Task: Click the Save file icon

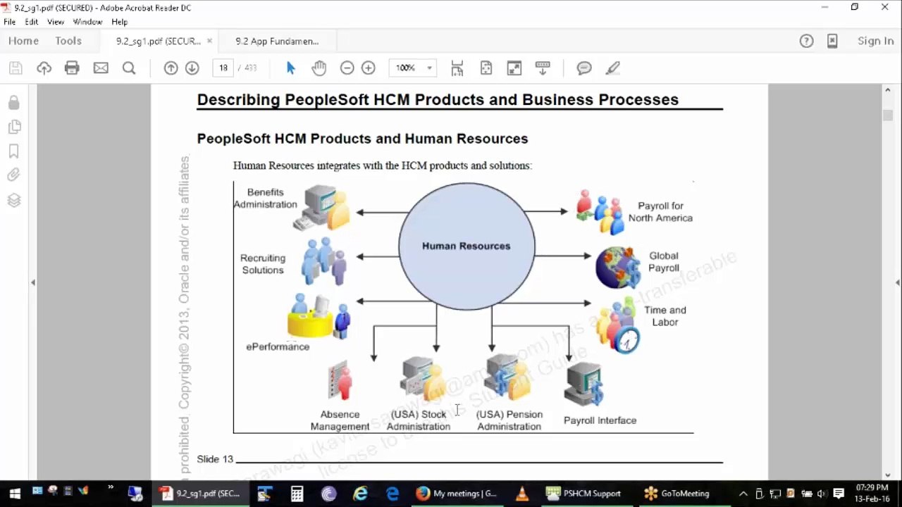Action: click(16, 68)
